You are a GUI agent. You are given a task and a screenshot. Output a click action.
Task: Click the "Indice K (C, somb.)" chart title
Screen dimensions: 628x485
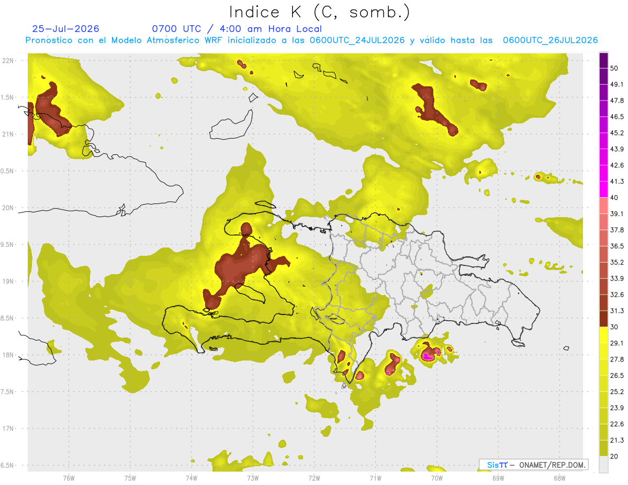click(x=319, y=13)
